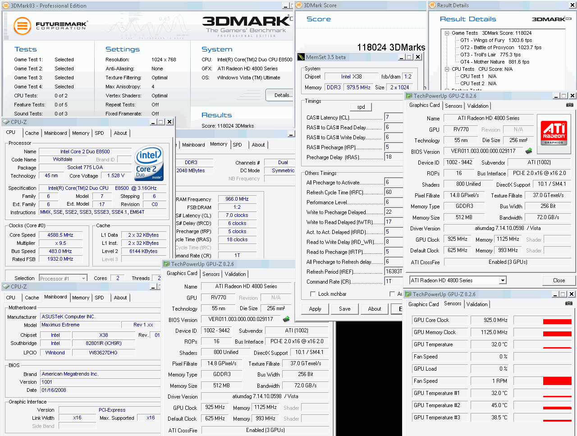Open the SPD tab in CPU-Z Memory window

pyautogui.click(x=238, y=145)
